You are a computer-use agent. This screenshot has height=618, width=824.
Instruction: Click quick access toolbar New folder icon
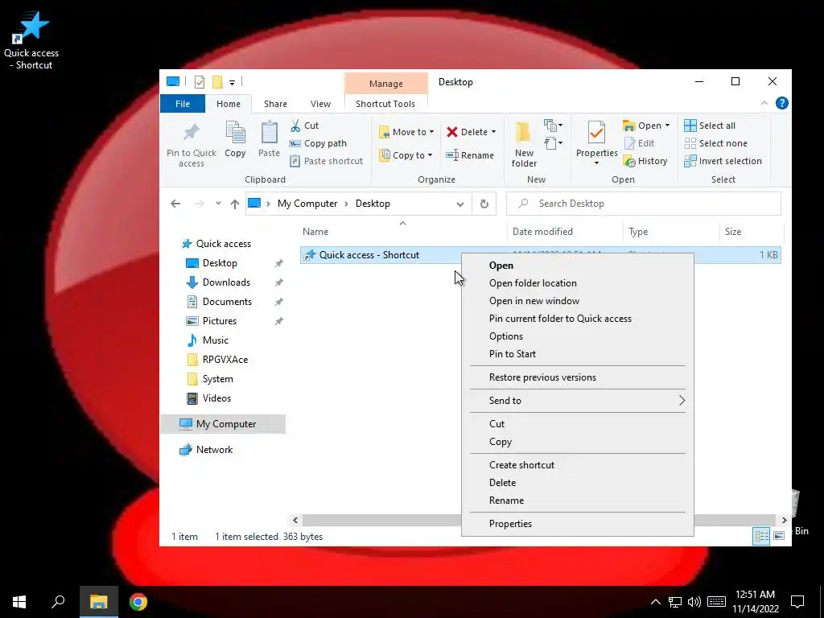(217, 82)
